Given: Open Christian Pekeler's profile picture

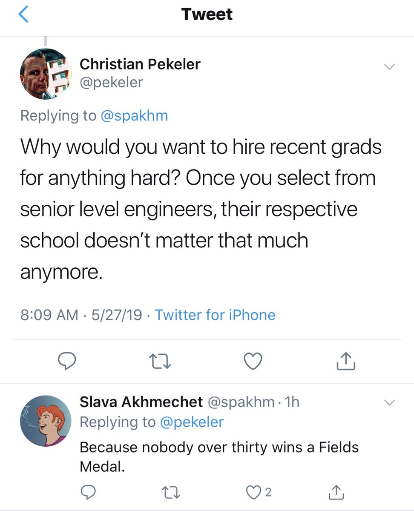Looking at the screenshot, I should 46,74.
